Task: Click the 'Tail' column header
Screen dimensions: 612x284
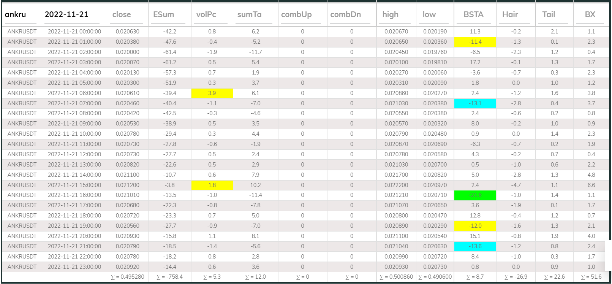Action: 549,14
